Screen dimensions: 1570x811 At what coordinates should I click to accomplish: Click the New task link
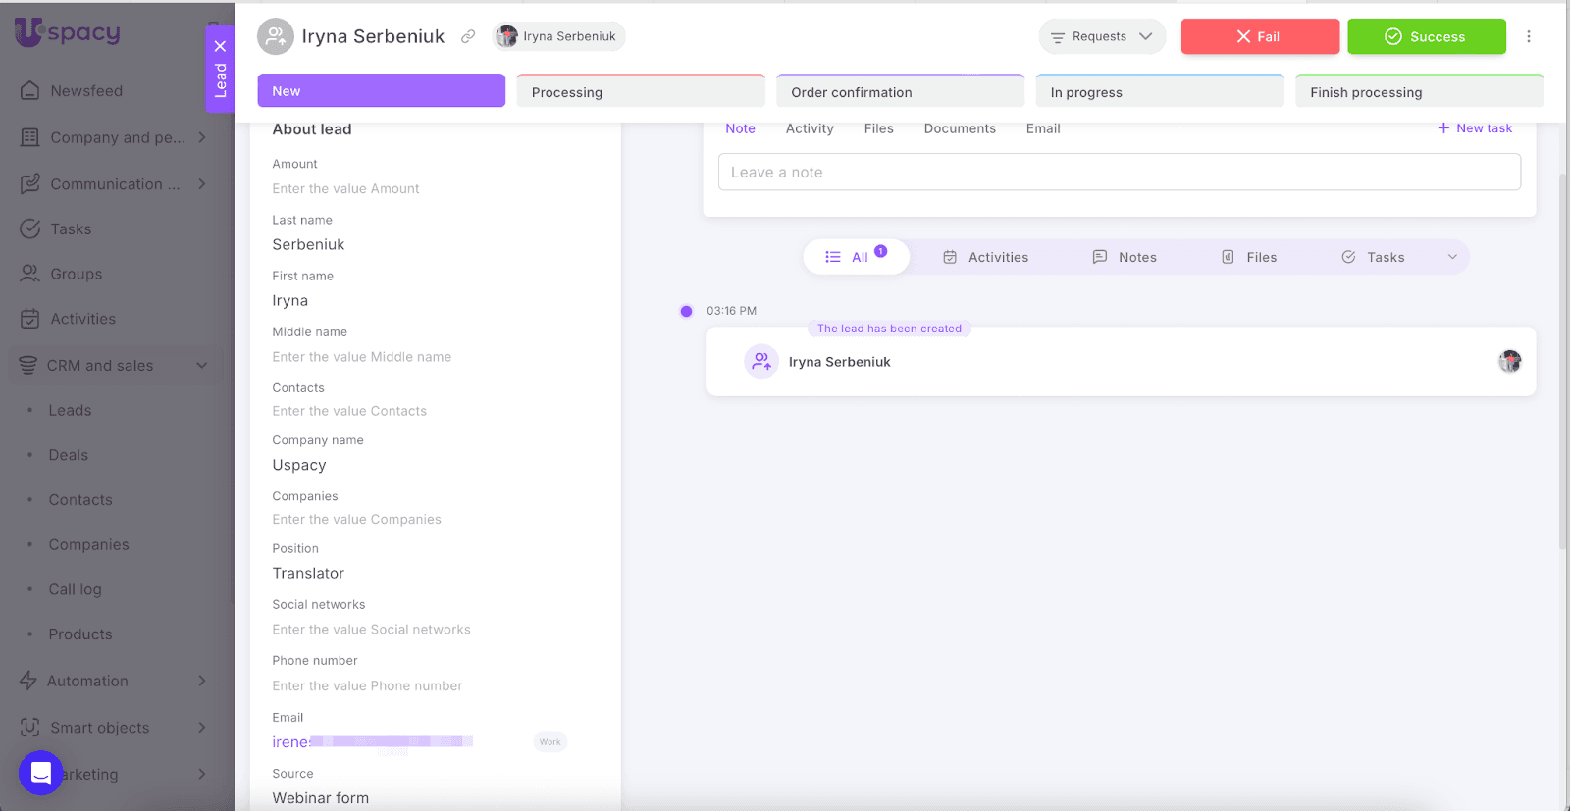click(x=1475, y=128)
